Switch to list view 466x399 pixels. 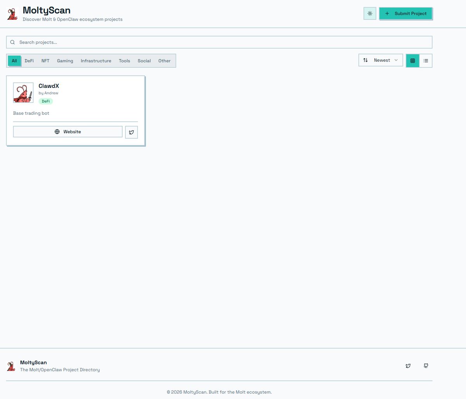click(x=426, y=61)
